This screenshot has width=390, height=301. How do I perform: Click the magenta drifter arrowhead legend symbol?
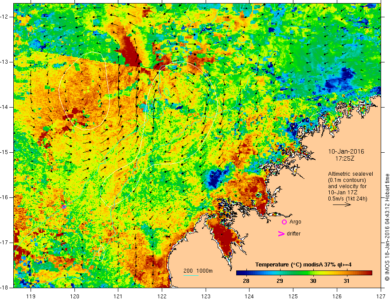coord(281,234)
